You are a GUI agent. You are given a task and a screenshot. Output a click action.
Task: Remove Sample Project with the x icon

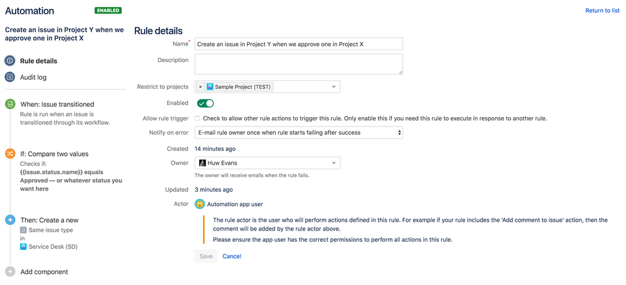coord(201,87)
